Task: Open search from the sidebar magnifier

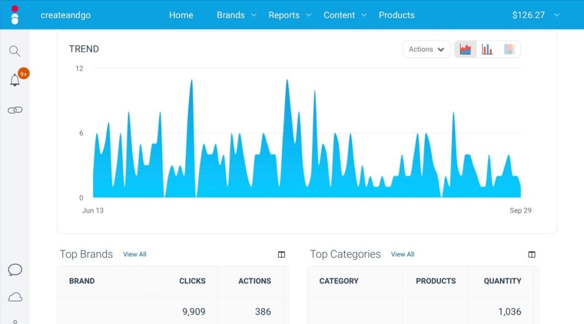Action: tap(15, 51)
